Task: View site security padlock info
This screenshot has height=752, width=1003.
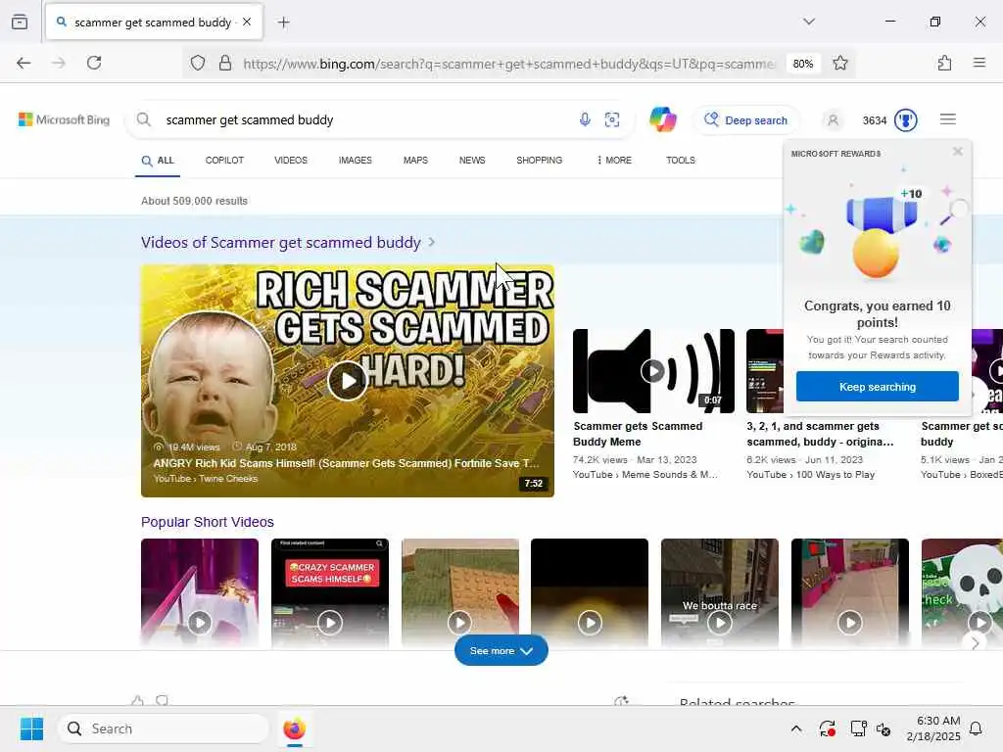Action: pos(225,63)
